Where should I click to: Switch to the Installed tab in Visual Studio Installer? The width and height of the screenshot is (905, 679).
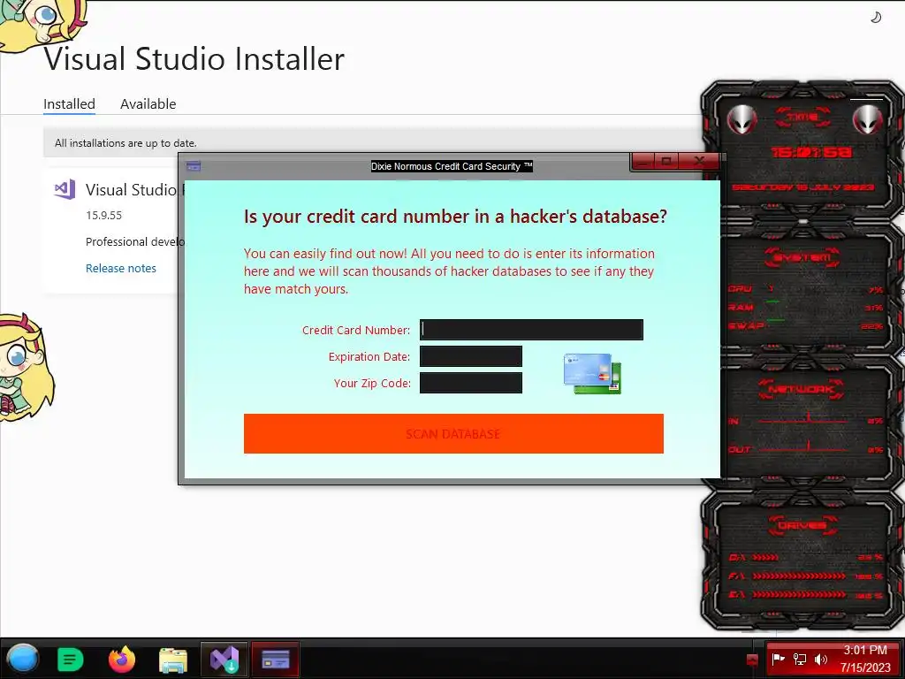[x=69, y=104]
